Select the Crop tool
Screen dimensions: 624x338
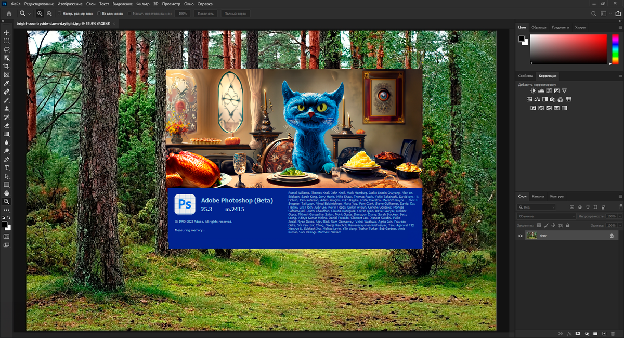point(7,67)
